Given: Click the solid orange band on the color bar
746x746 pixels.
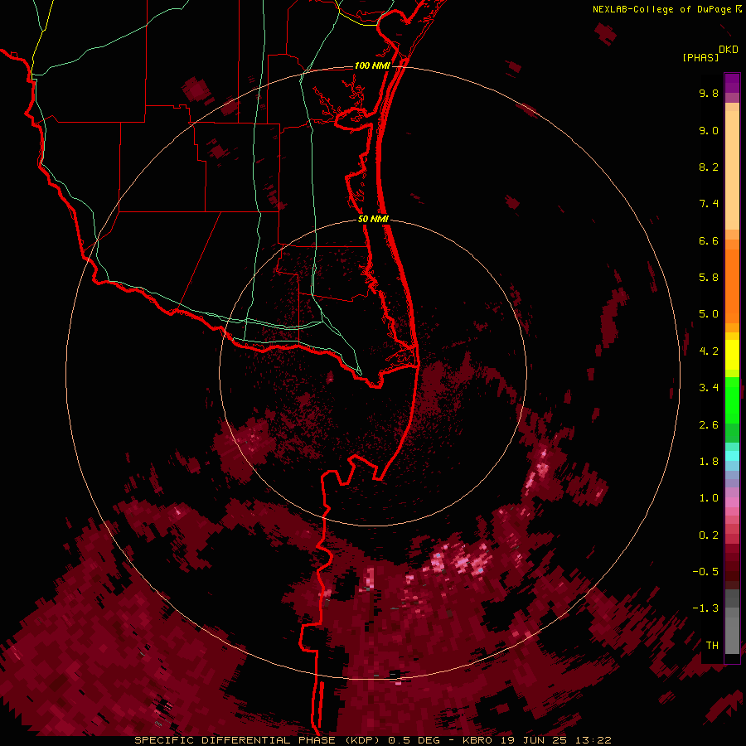Looking at the screenshot, I should [732, 287].
